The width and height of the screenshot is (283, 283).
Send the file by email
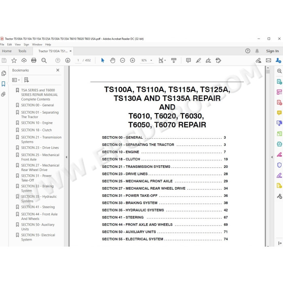(x=268, y=60)
